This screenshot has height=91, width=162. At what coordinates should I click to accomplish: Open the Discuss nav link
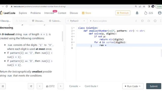point(74,13)
